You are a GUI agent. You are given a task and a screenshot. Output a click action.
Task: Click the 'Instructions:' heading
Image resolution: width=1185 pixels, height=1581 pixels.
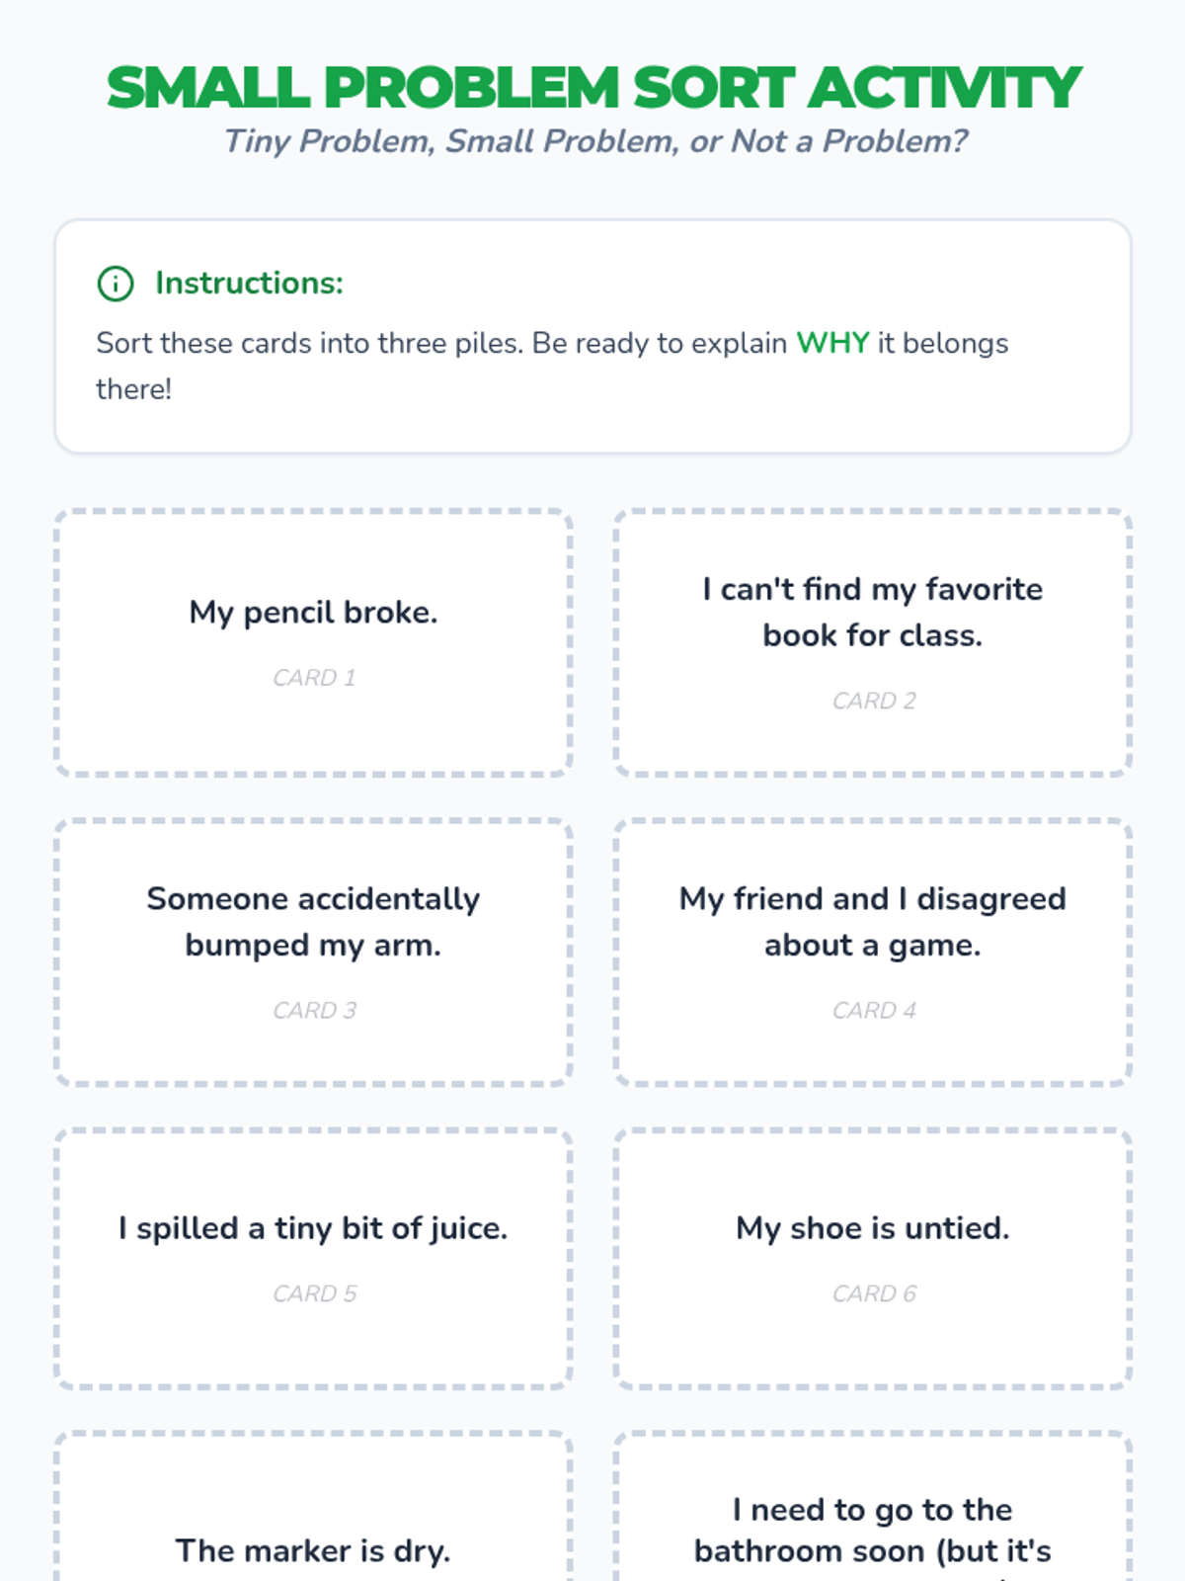(x=249, y=284)
